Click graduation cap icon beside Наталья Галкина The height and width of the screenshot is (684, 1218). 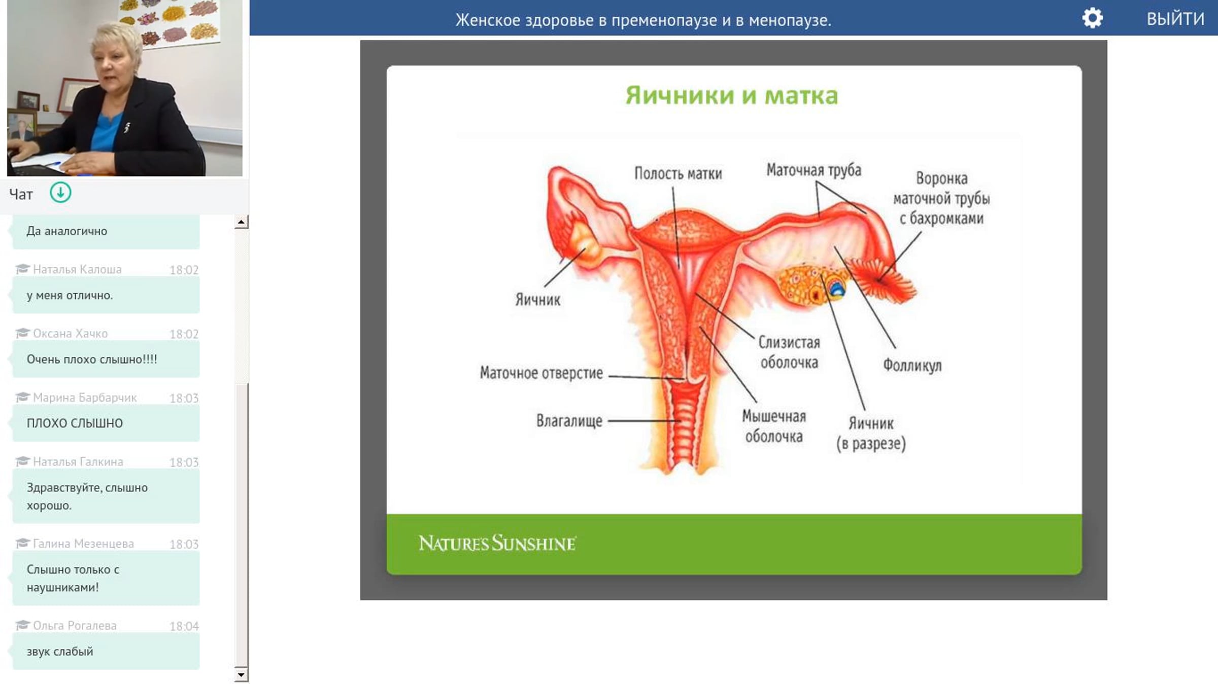(x=23, y=461)
